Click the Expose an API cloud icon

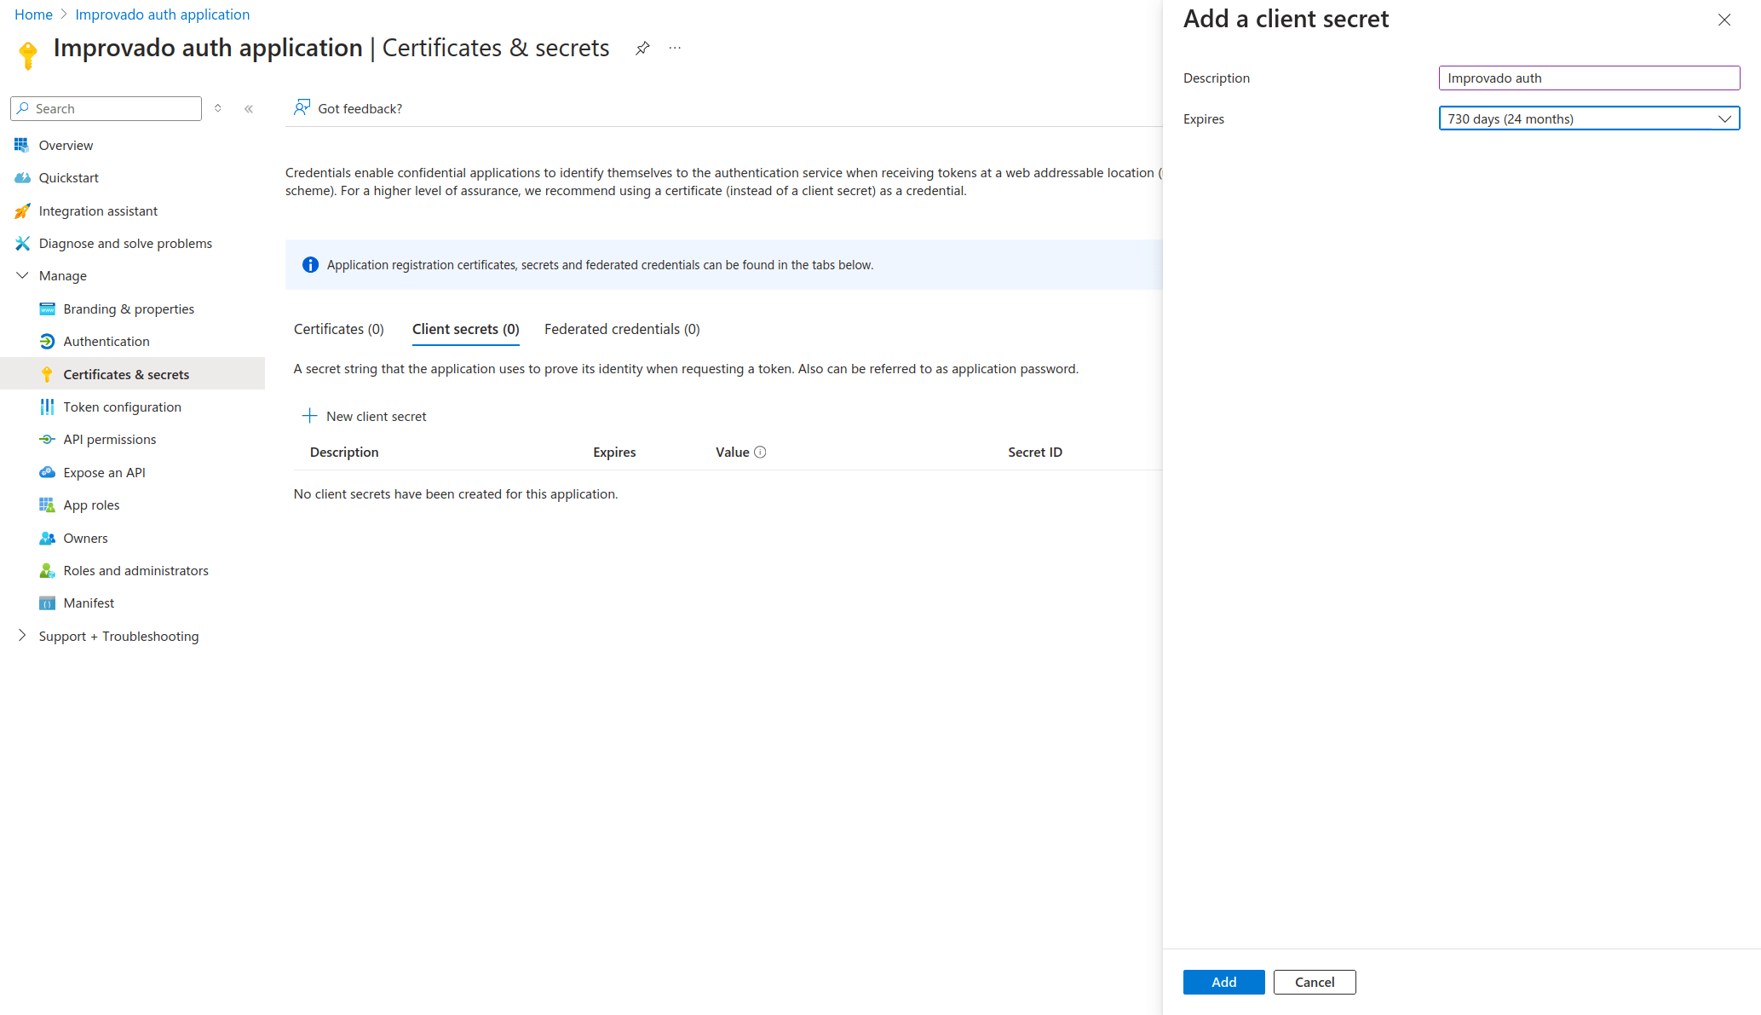(x=47, y=472)
